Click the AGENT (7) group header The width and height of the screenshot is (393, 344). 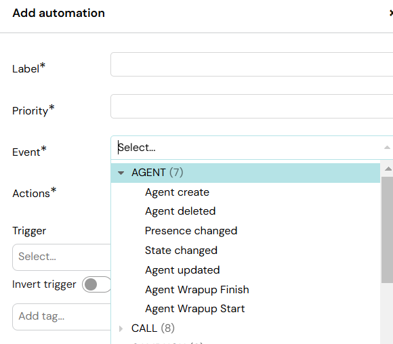pos(245,173)
